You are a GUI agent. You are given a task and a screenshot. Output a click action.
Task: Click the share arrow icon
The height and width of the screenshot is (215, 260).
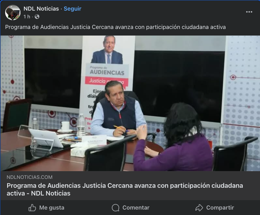tap(199, 208)
